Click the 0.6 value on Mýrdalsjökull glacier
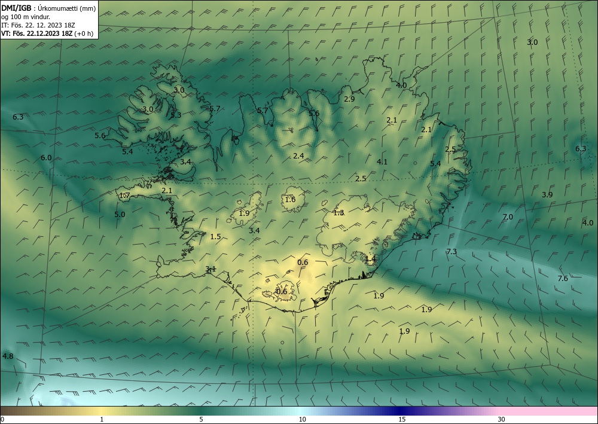Image resolution: width=598 pixels, height=424 pixels. 282,292
